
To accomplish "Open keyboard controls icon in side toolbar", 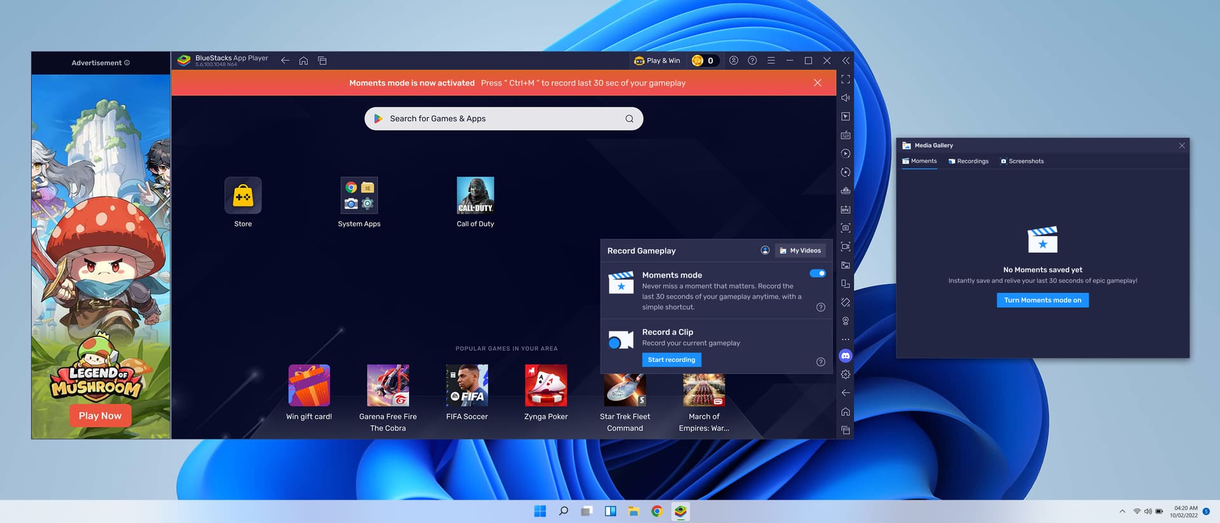I will click(x=845, y=135).
